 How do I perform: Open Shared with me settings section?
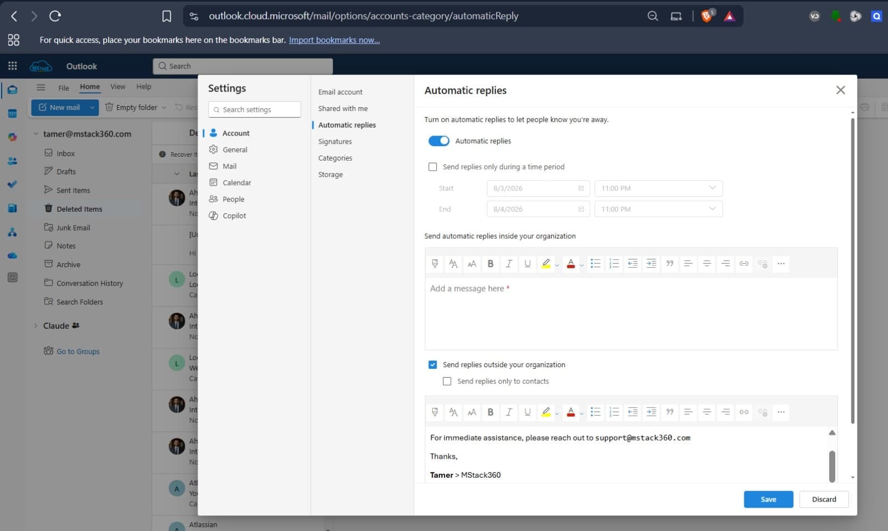343,109
